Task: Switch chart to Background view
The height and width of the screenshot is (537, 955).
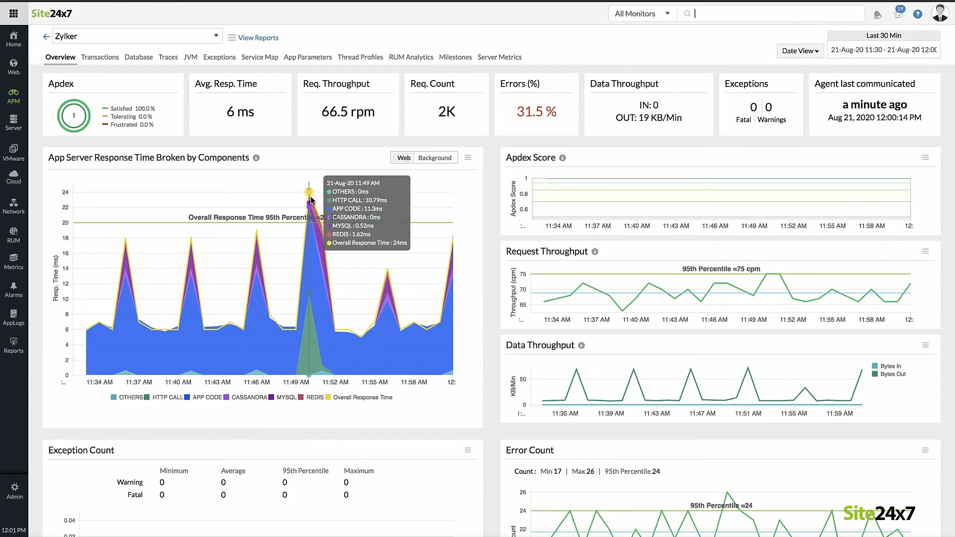Action: (x=435, y=158)
